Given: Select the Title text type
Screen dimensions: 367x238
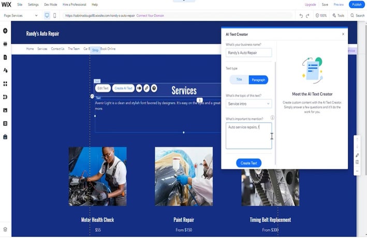Looking at the screenshot, I should [x=239, y=80].
